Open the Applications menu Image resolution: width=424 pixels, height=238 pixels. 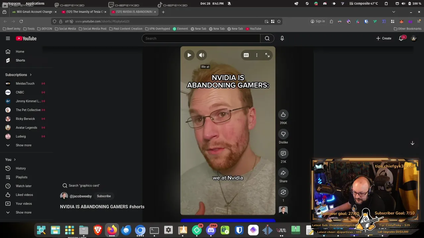[x=35, y=3]
